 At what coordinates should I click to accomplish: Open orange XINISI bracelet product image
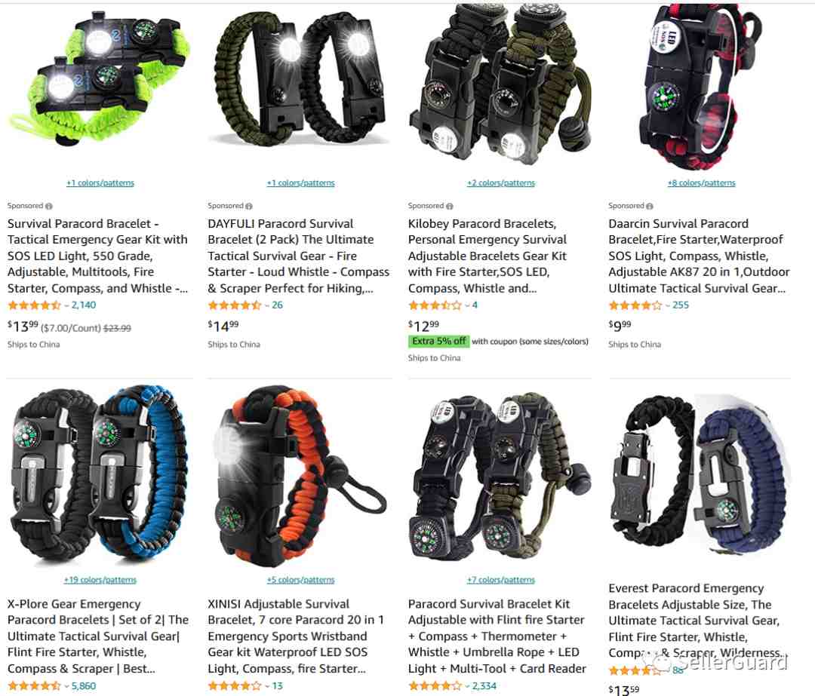click(x=300, y=477)
